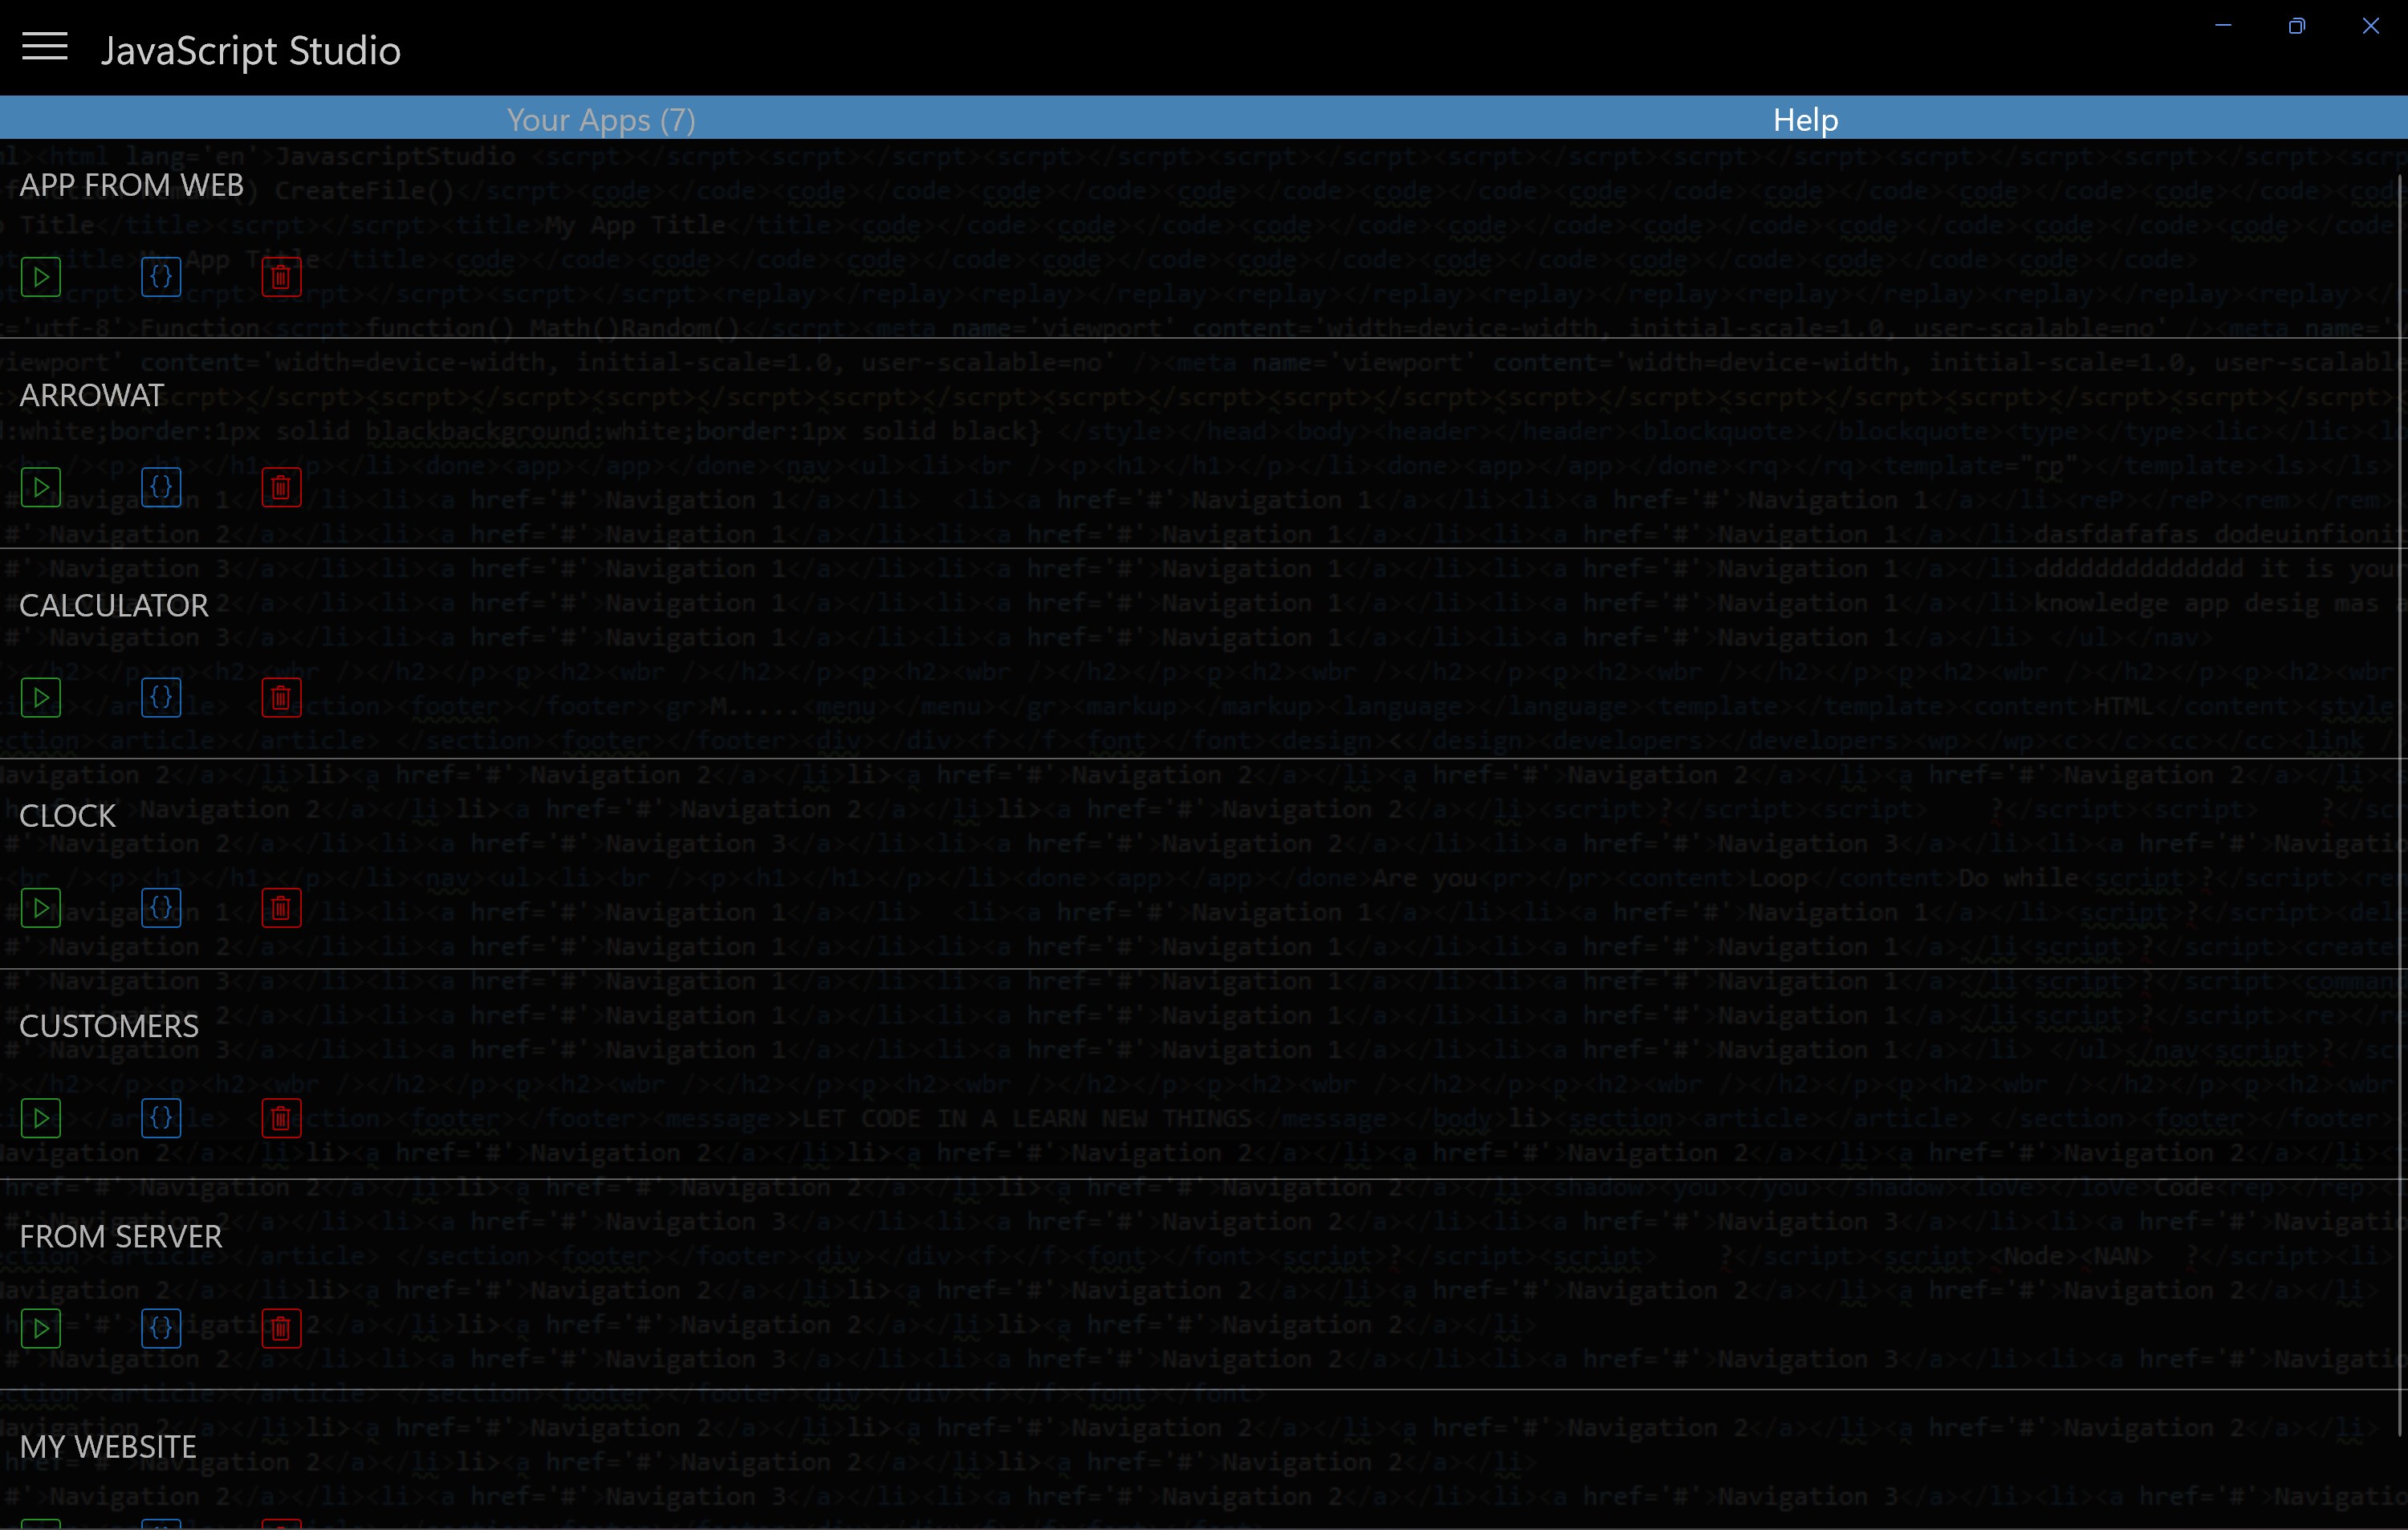Delete the CALCULATOR app
This screenshot has height=1530, width=2408.
click(x=281, y=697)
